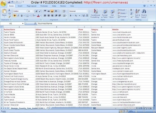Open the View tab
Screen dimensions: 156x113
72,6
